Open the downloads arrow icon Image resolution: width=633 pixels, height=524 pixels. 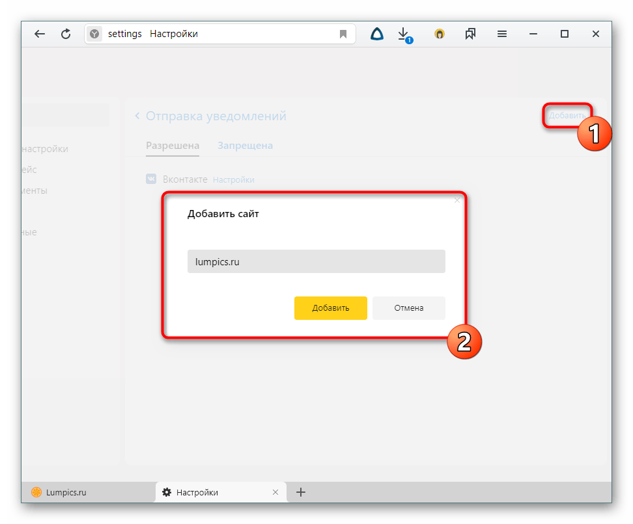point(404,34)
